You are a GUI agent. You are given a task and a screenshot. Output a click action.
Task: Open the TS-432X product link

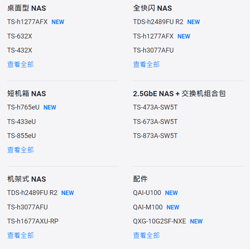pyautogui.click(x=20, y=50)
